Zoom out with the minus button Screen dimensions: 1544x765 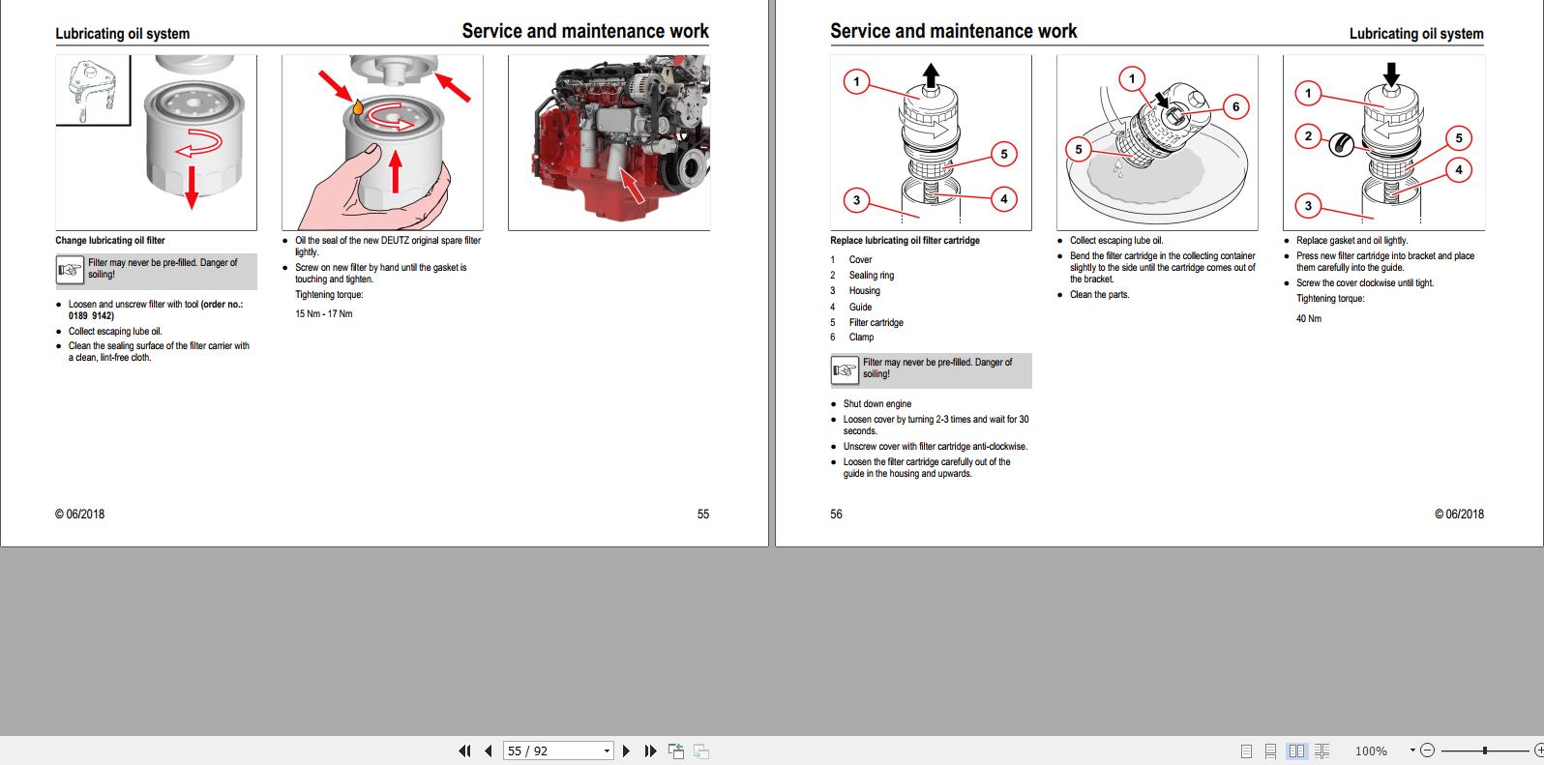[x=1427, y=750]
